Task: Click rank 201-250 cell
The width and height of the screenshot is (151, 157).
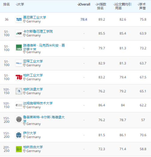Action: (x=7, y=149)
